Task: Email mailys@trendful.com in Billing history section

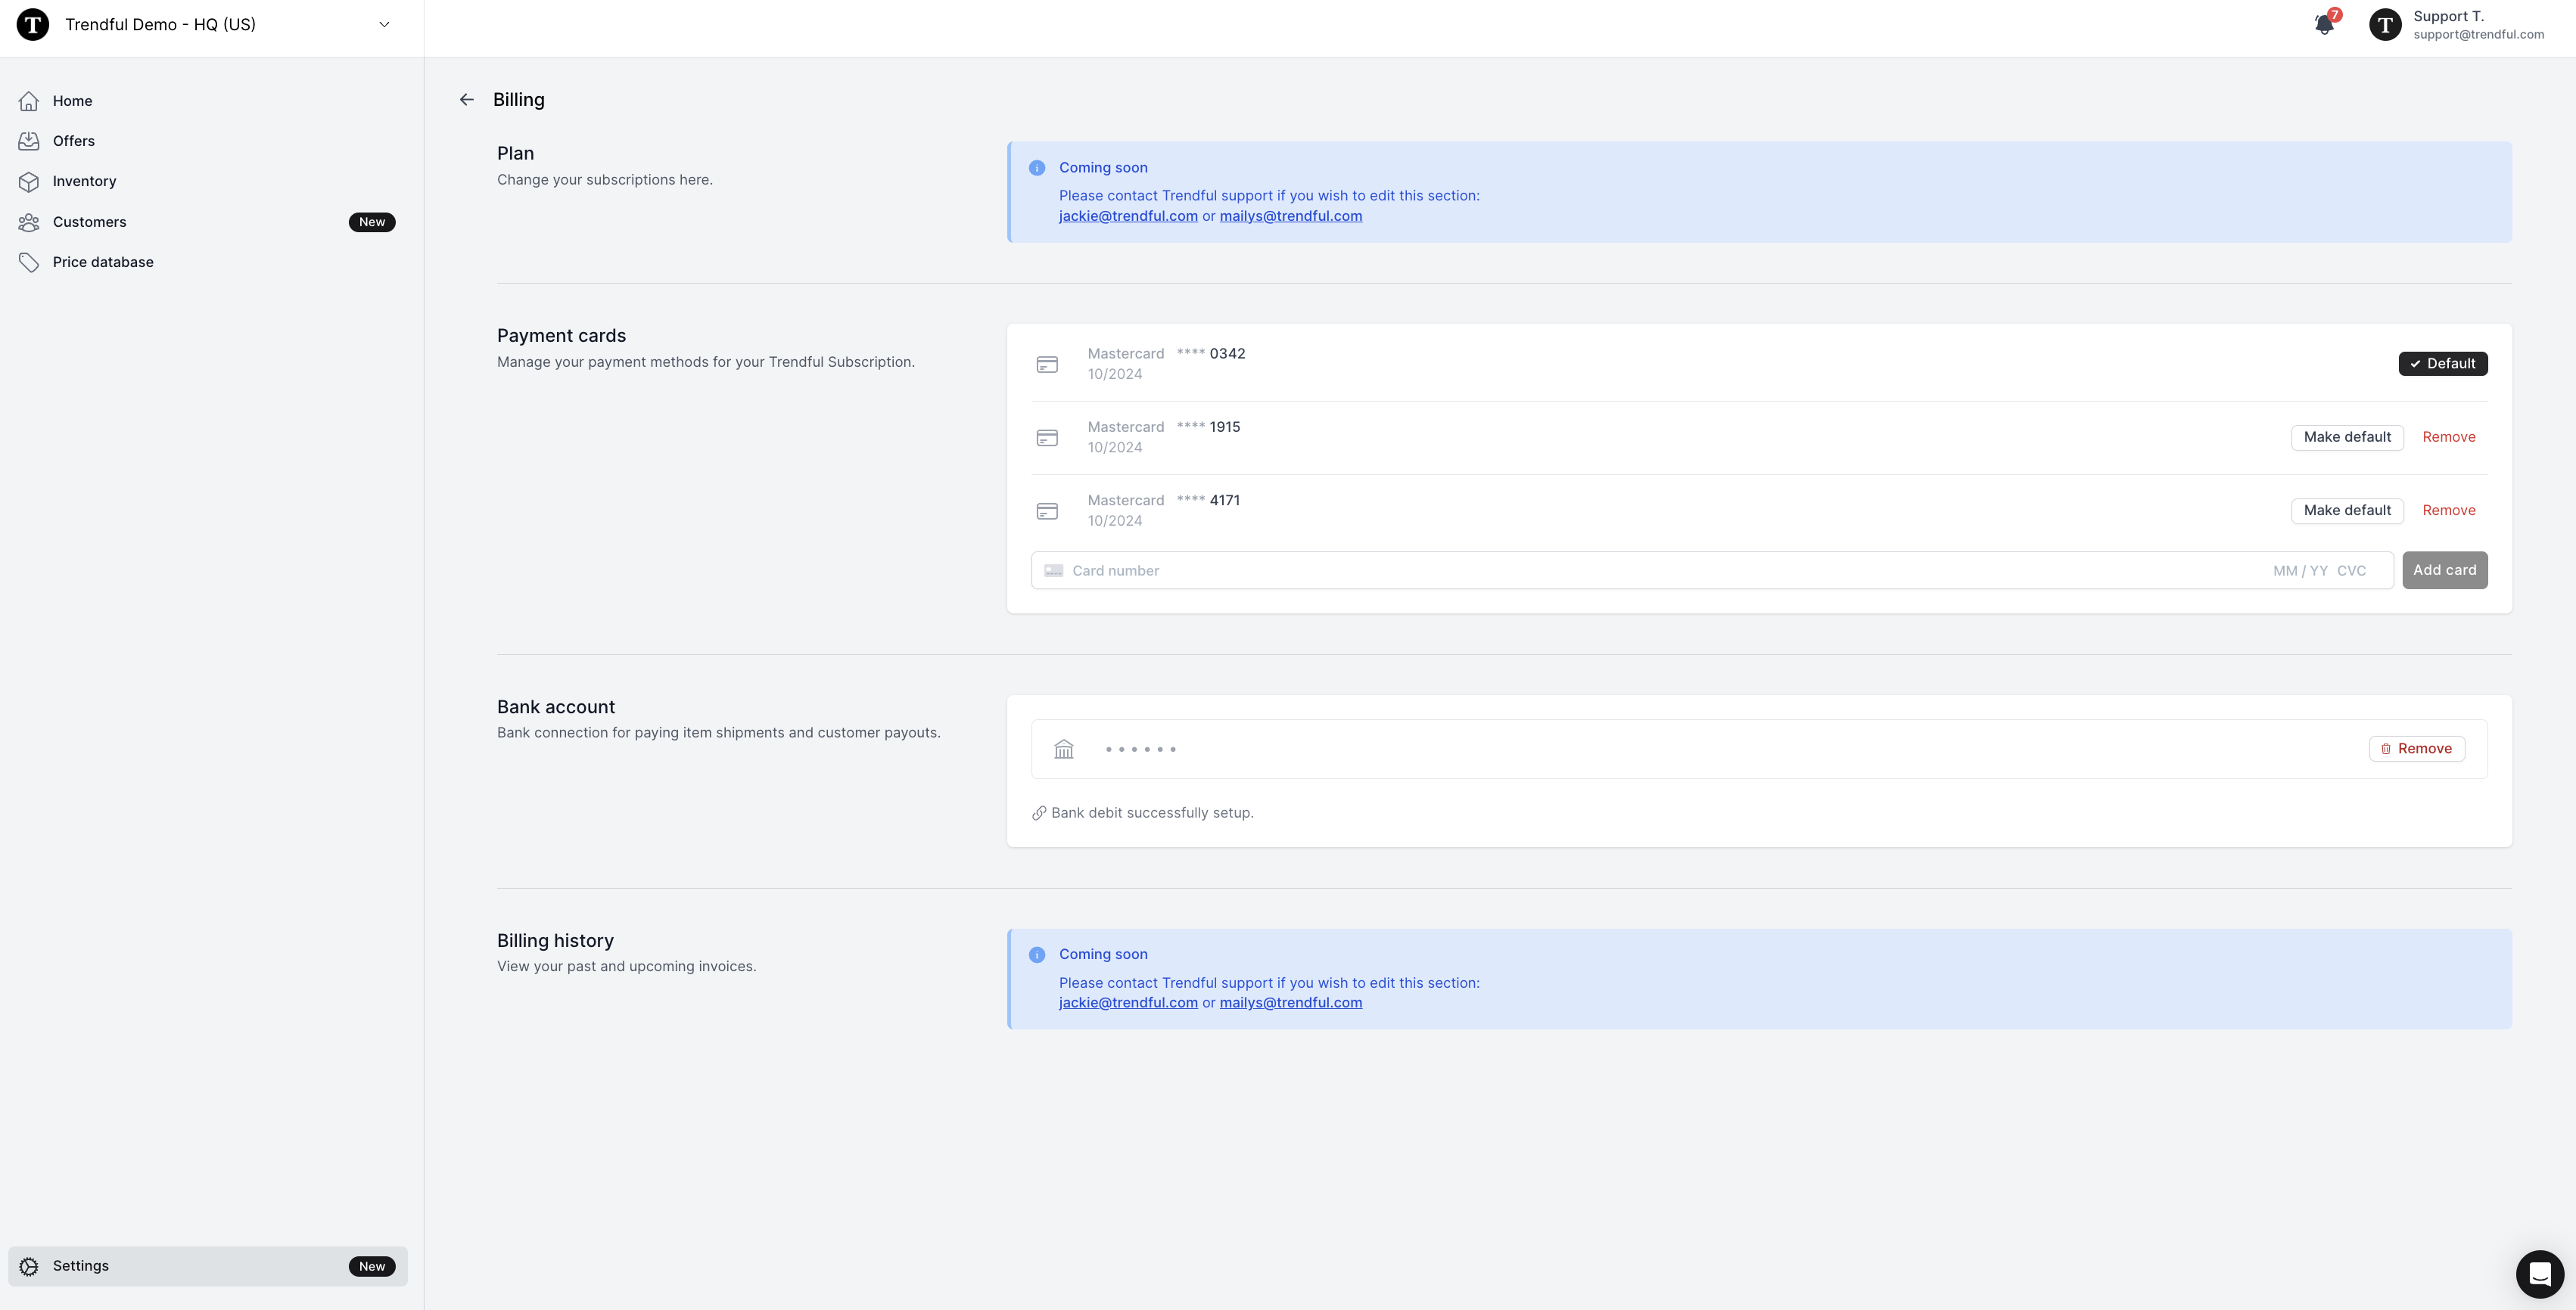Action: [x=1290, y=1003]
